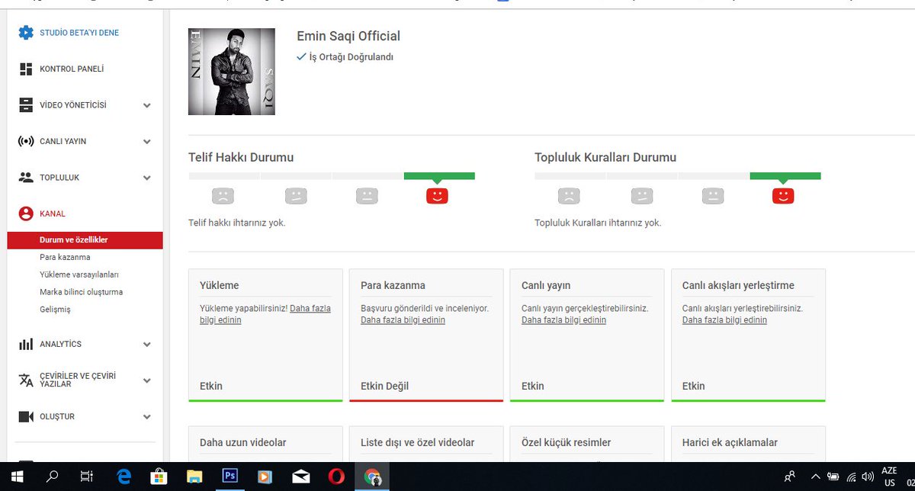Click the İş Ortağı Doğrulandı checkmark
915x491 pixels.
(x=301, y=56)
